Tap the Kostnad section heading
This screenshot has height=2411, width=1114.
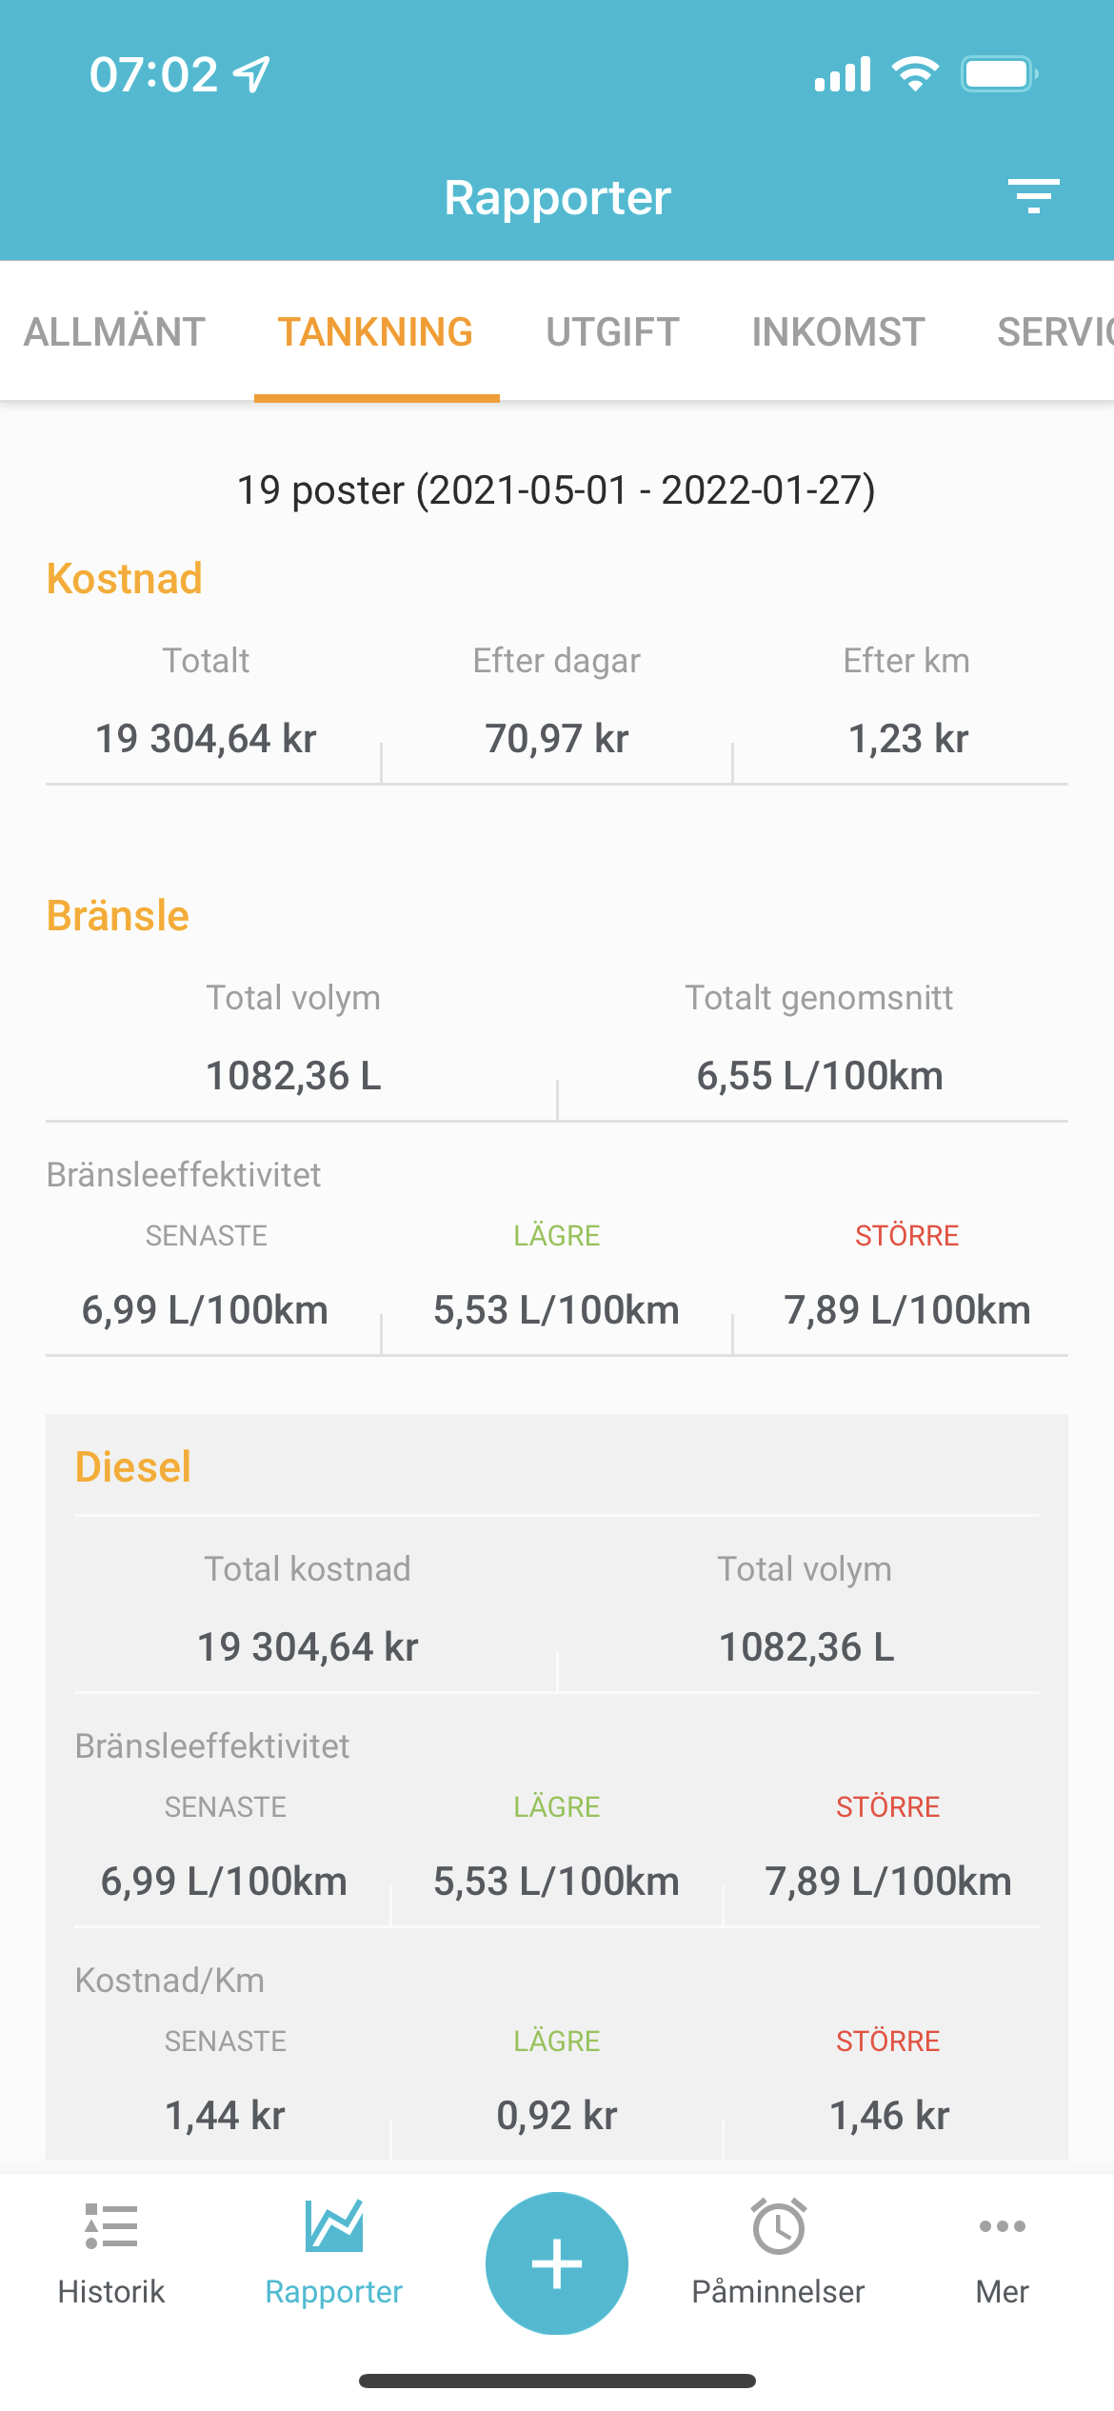(x=125, y=579)
